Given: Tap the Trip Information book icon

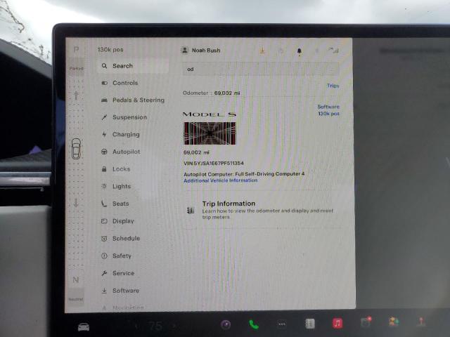Looking at the screenshot, I should [x=191, y=211].
